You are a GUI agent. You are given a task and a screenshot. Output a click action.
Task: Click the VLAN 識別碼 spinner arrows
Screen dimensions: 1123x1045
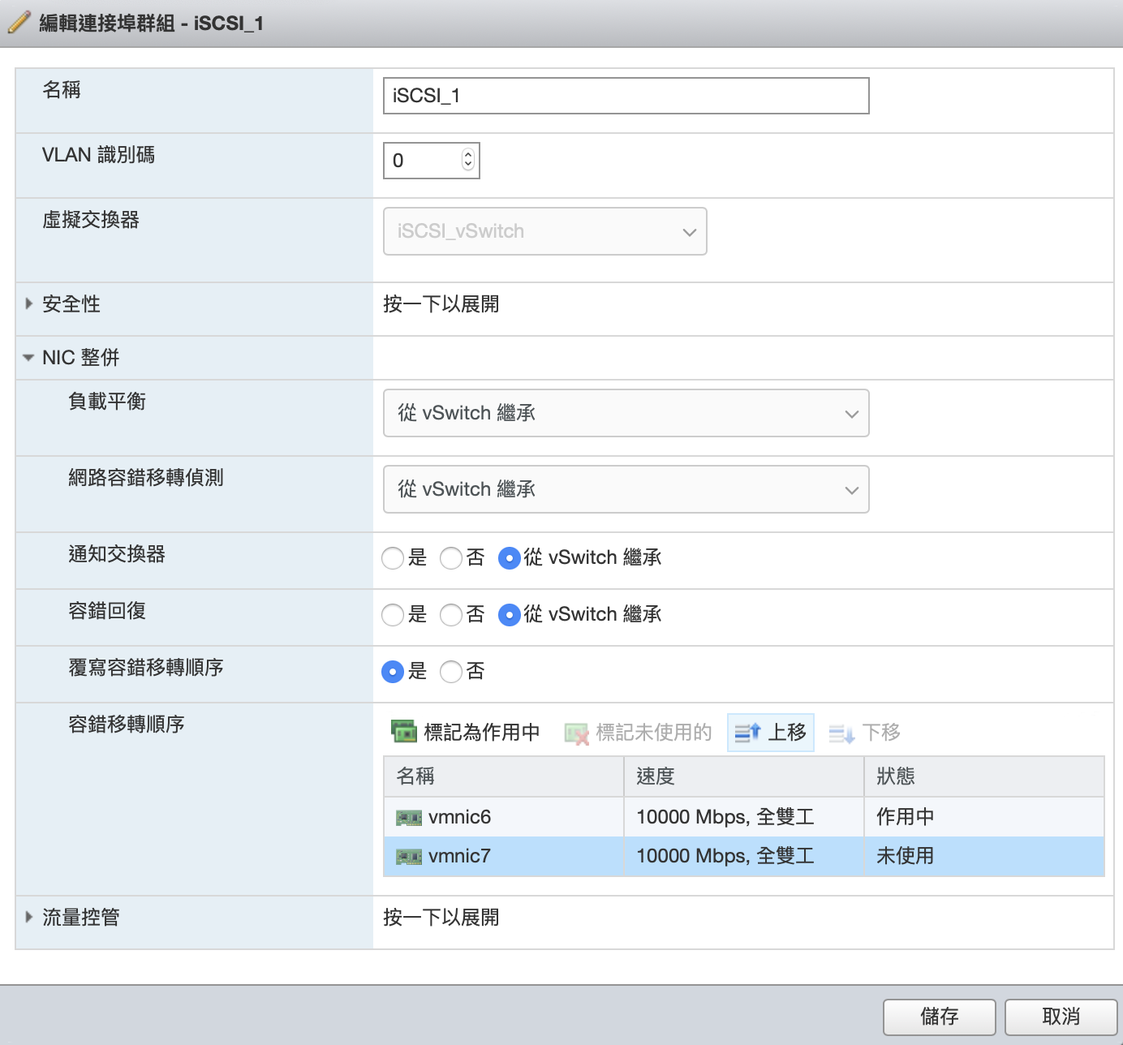468,160
